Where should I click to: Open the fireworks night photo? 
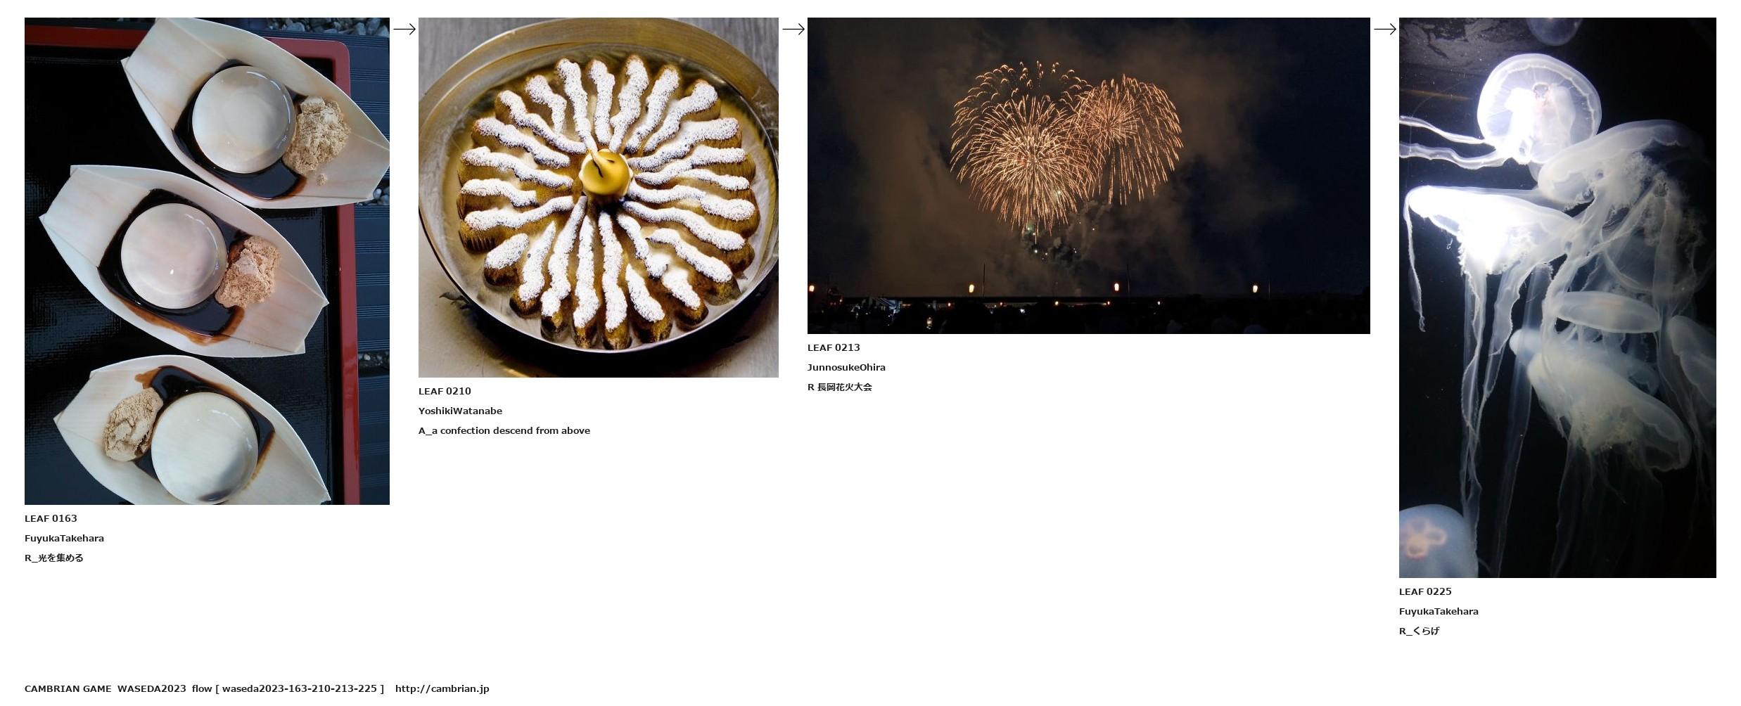(1089, 176)
